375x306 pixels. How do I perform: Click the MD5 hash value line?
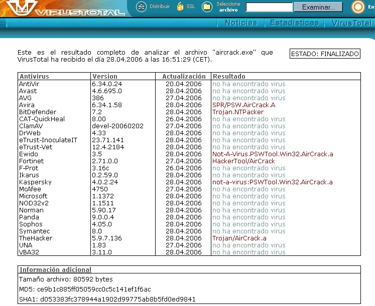click(85, 289)
